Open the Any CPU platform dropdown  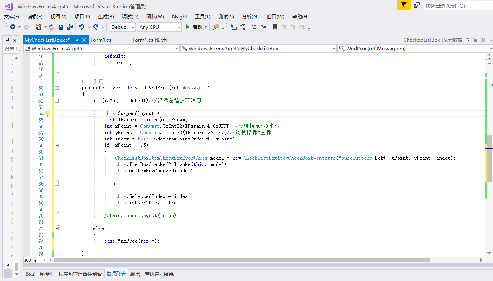point(160,27)
